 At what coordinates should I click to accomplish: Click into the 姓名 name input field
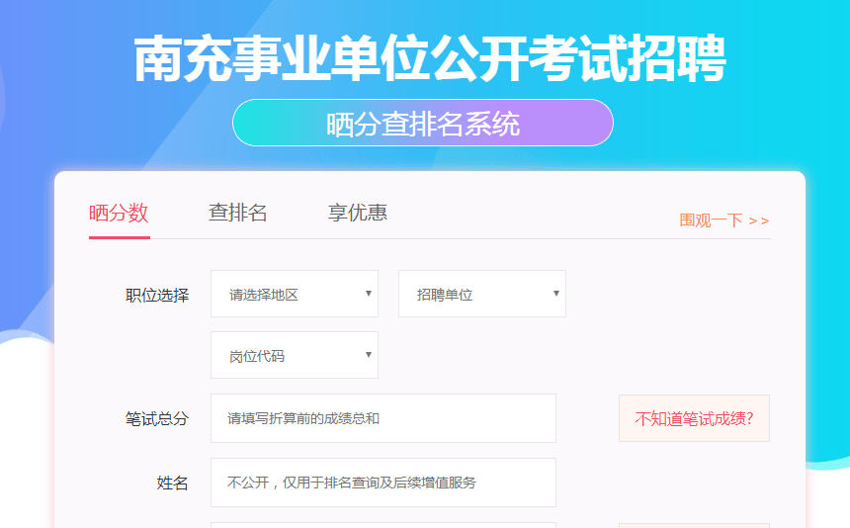(382, 483)
